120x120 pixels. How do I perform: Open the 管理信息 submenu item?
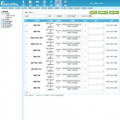(11, 8)
